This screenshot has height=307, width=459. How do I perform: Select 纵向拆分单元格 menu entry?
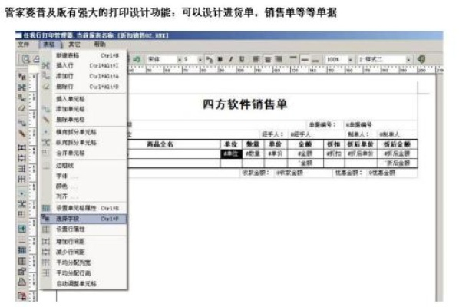[x=84, y=143]
